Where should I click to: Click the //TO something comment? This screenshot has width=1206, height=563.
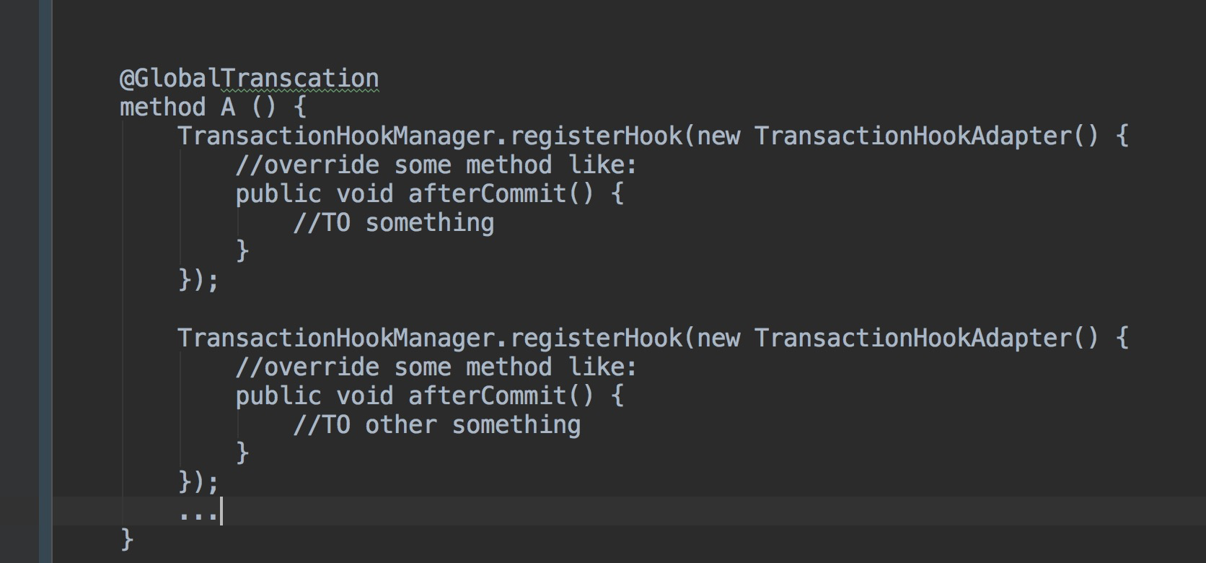coord(393,223)
